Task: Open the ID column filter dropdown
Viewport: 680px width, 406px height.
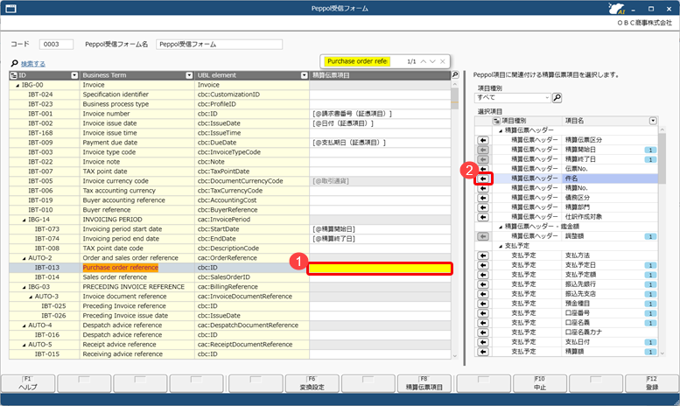Action: (74, 75)
